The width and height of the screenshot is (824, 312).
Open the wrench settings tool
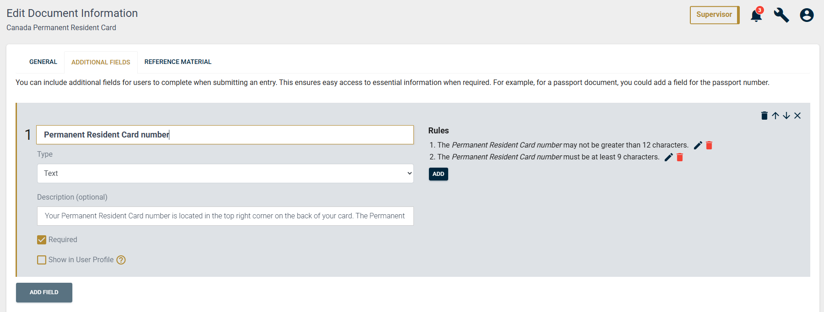point(781,15)
